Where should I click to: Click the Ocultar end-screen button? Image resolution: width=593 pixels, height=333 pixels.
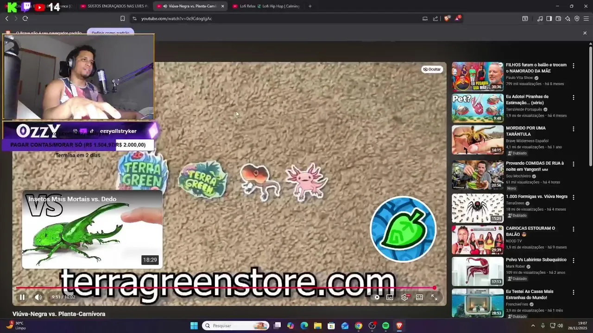click(x=432, y=69)
